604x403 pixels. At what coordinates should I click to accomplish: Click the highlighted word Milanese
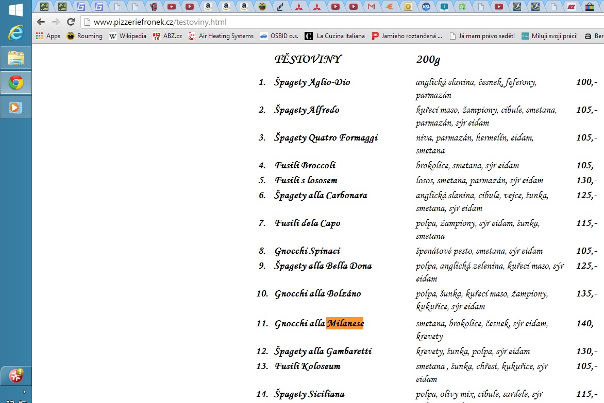[x=345, y=323]
